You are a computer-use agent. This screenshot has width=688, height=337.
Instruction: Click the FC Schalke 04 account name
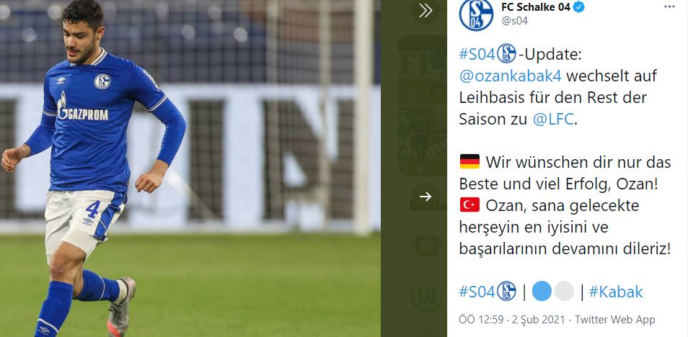pyautogui.click(x=536, y=6)
